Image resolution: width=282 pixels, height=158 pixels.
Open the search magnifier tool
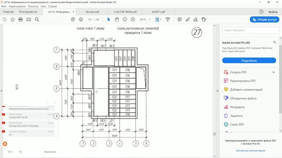click(37, 19)
